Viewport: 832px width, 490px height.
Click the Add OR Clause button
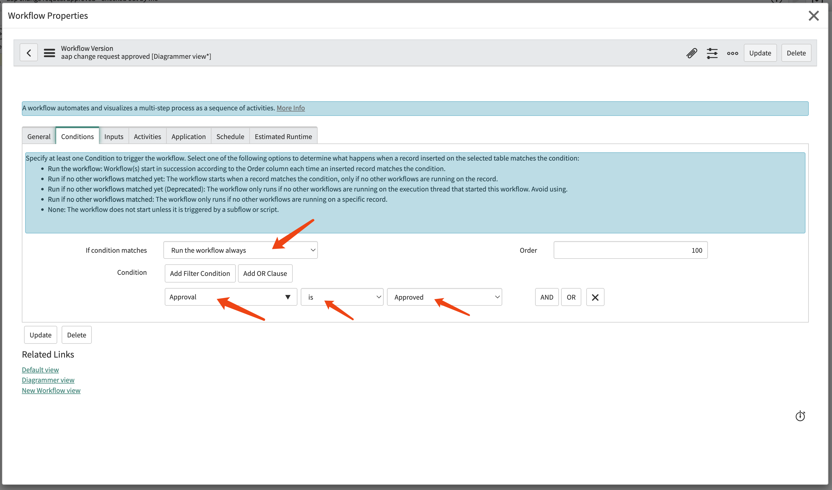(x=265, y=273)
